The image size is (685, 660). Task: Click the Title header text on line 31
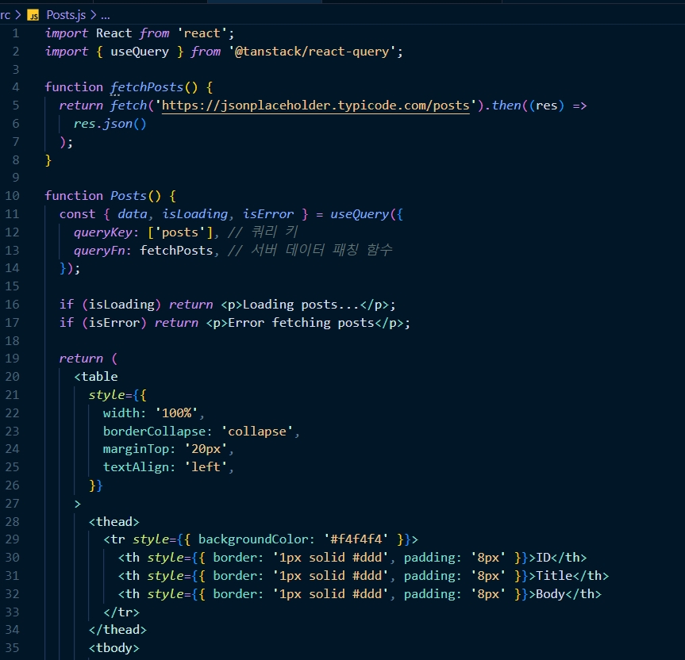pos(554,576)
